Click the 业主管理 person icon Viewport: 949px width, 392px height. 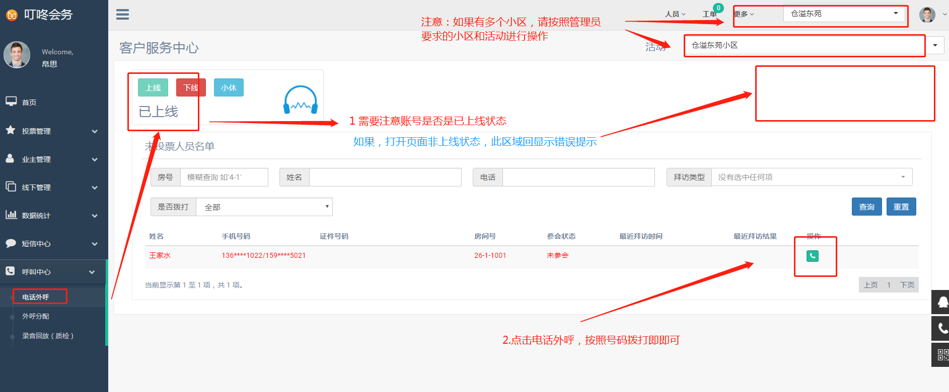tap(10, 158)
